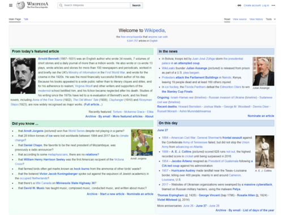Image resolution: width=283 pixels, height=215 pixels.
Task: Open the three-dot user menu icon
Action: [273, 5]
